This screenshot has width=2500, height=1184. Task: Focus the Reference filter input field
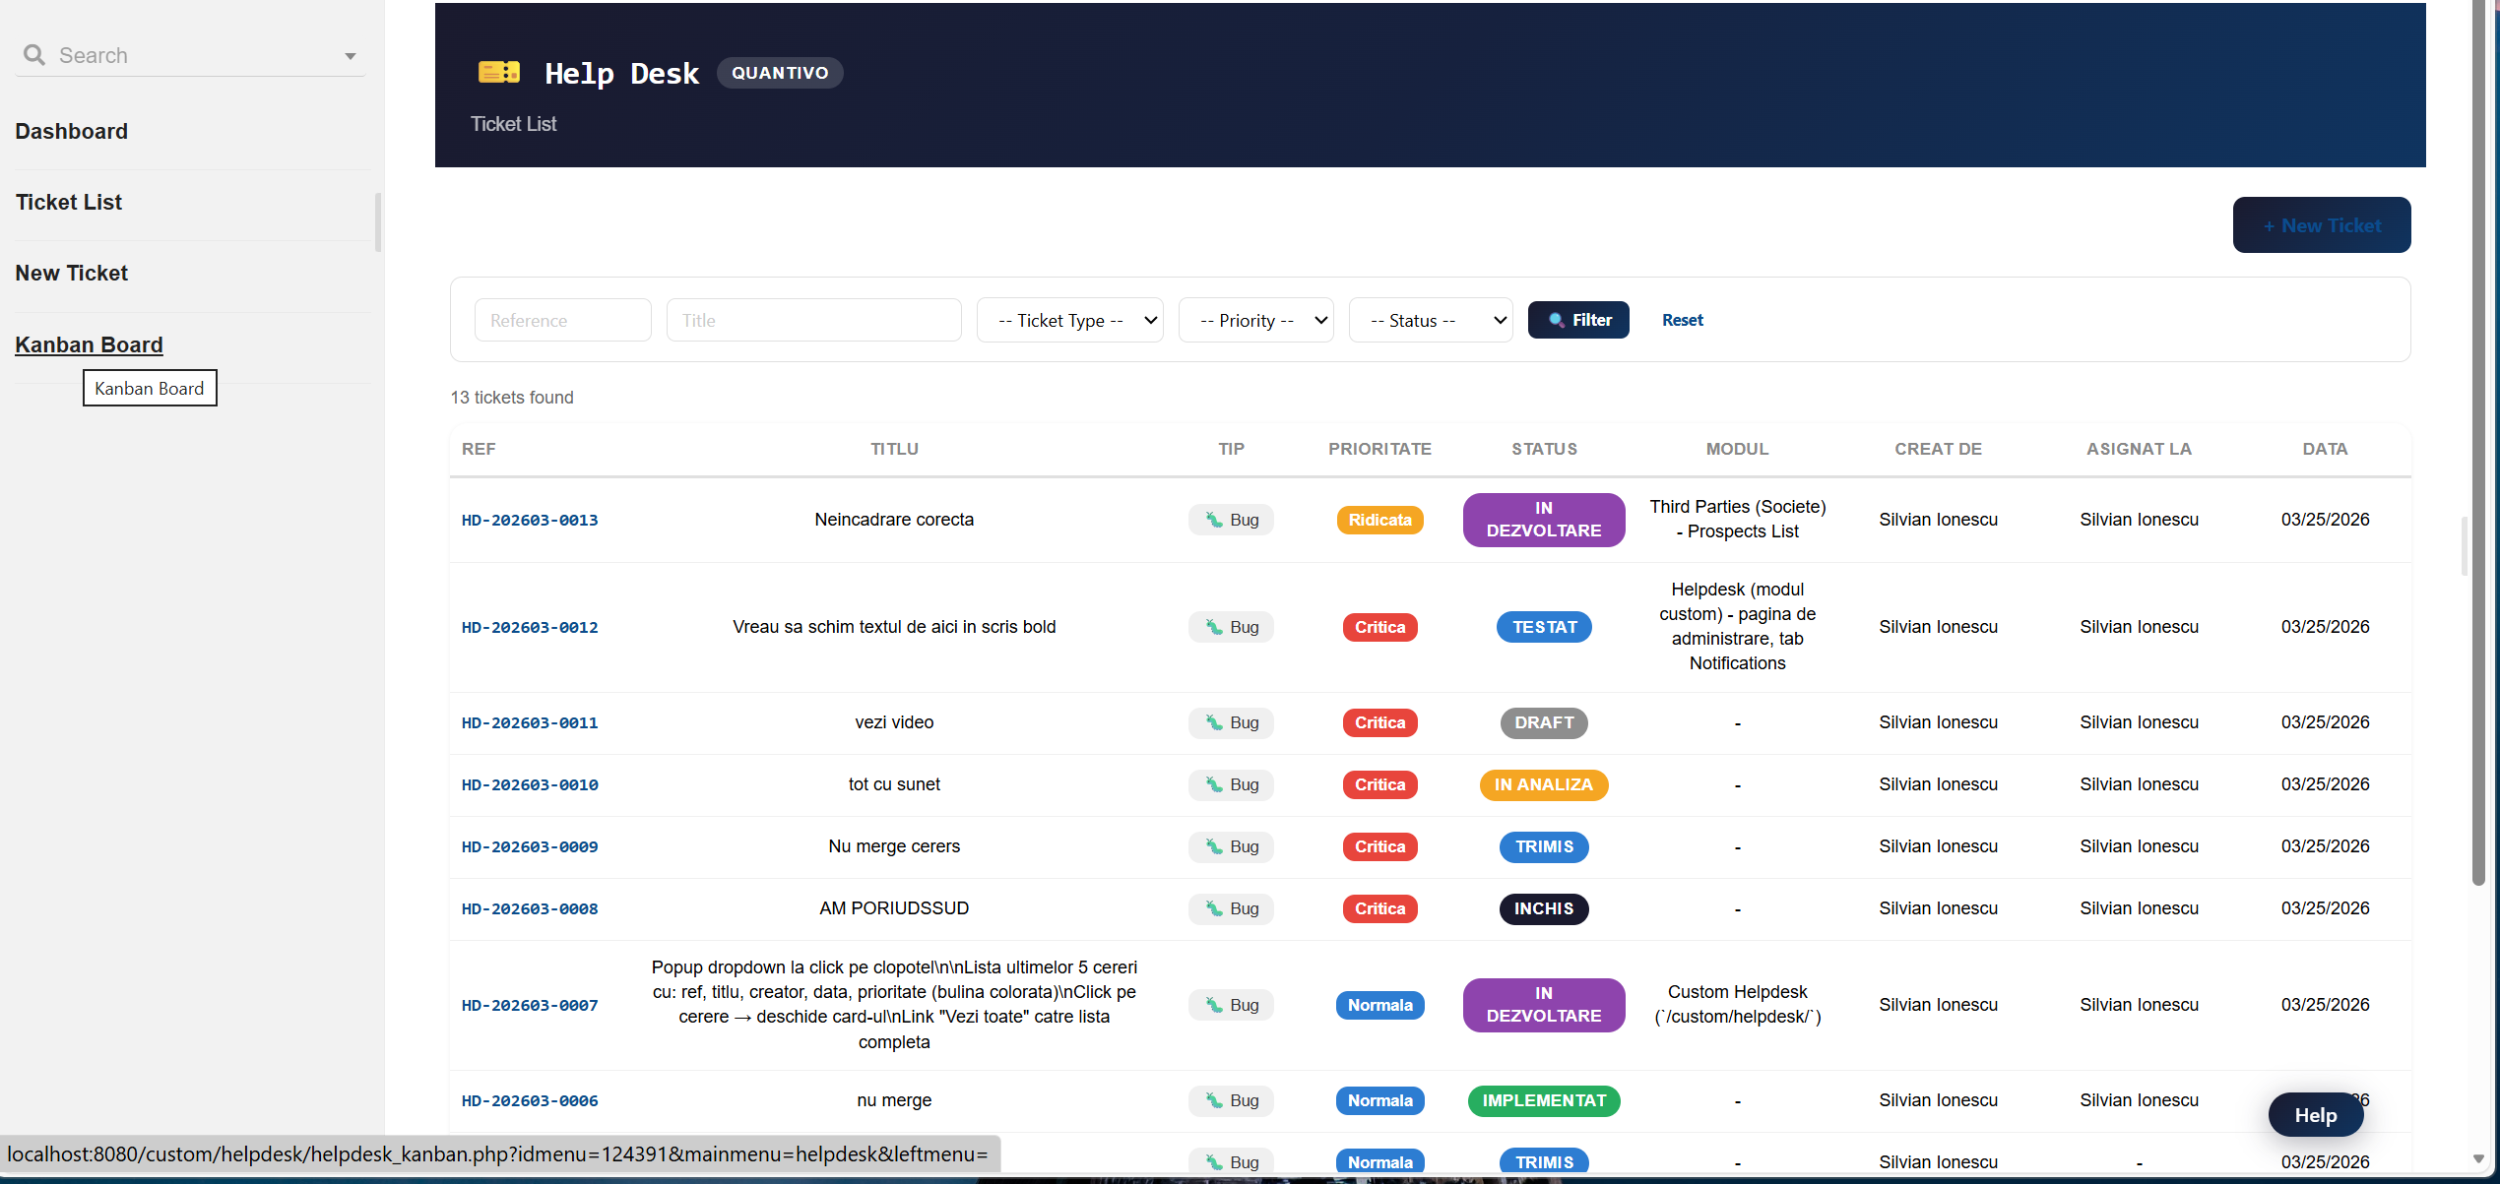562,320
